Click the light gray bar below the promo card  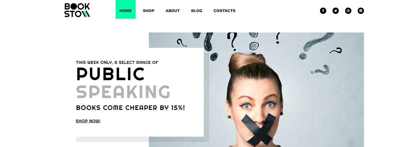112,139
